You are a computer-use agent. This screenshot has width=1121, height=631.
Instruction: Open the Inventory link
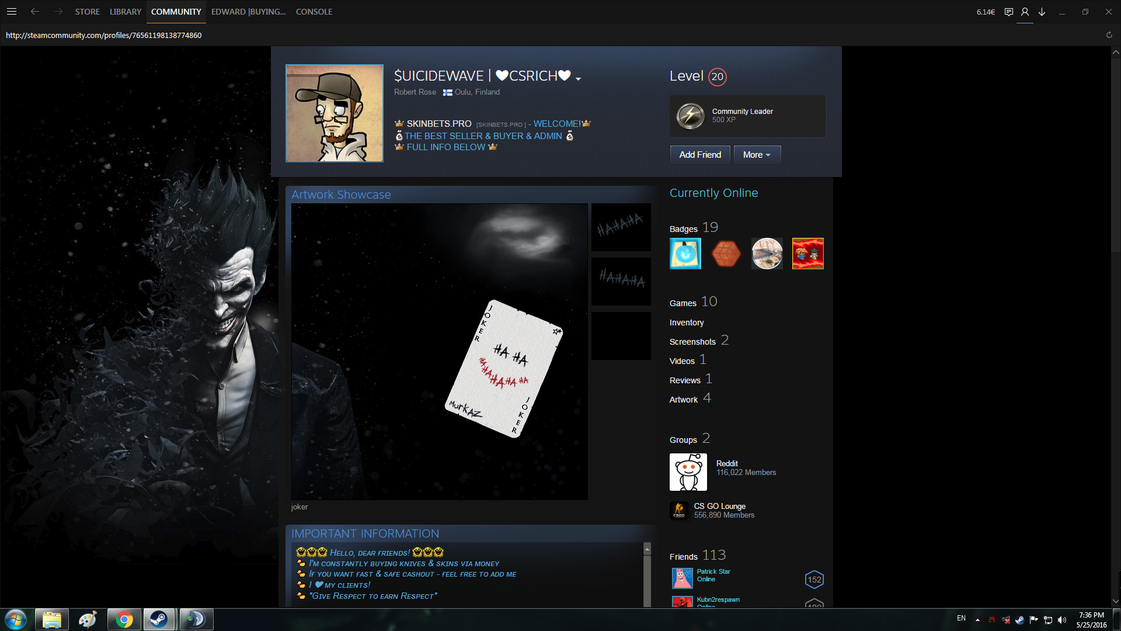pos(686,323)
